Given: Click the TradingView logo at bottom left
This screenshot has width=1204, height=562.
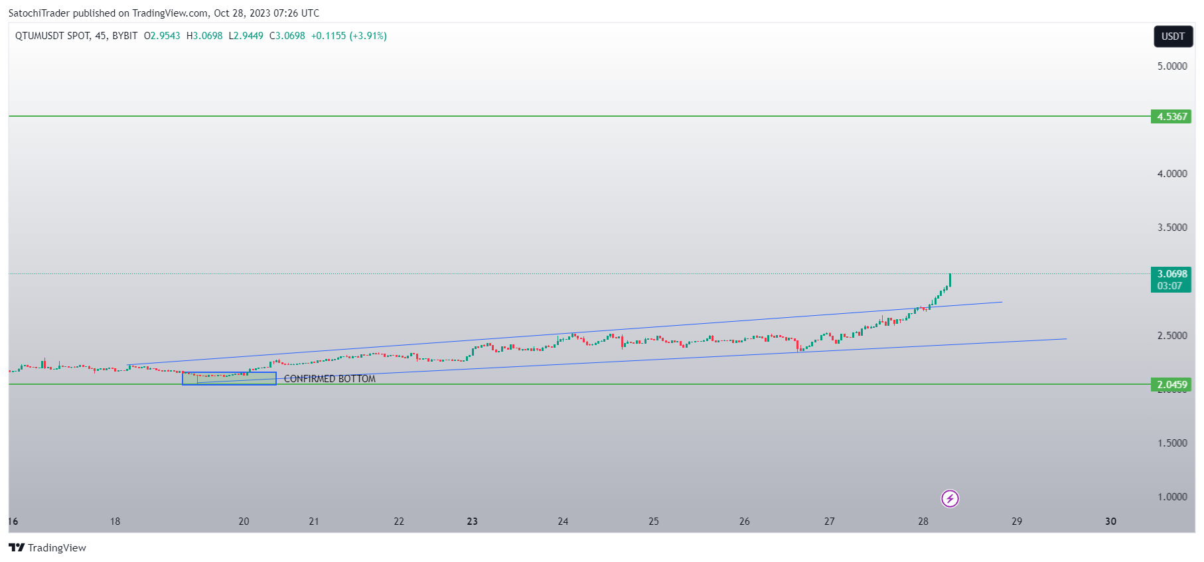Looking at the screenshot, I should (x=47, y=547).
